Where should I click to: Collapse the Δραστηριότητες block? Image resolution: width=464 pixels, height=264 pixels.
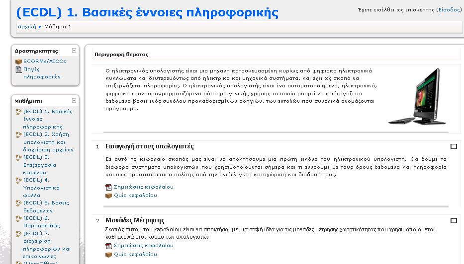pos(74,51)
